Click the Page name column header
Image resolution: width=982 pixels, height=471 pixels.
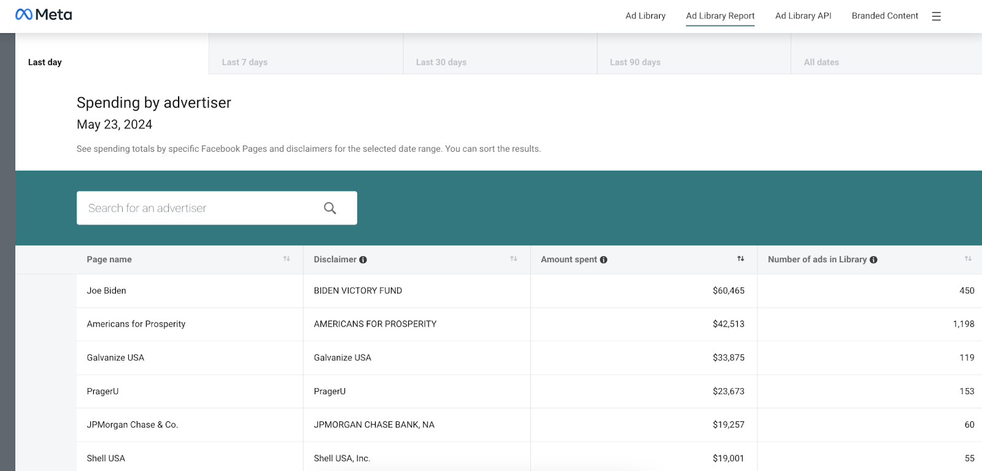coord(190,260)
